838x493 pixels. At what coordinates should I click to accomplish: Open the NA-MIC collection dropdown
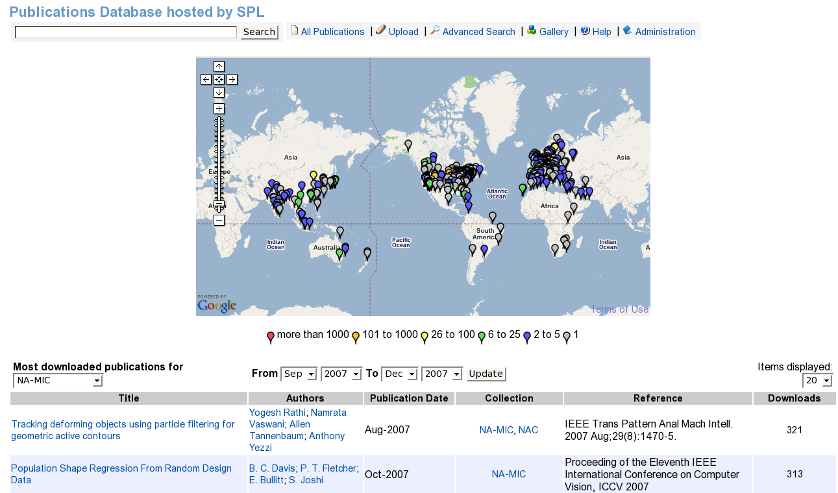click(x=58, y=381)
